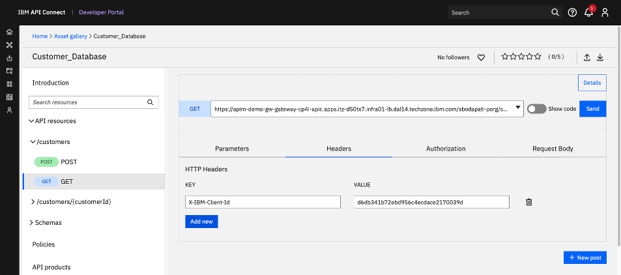Open the help question mark icon

pos(572,12)
